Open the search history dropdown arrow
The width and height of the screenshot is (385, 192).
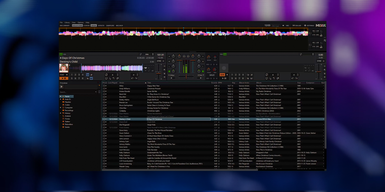point(96,92)
